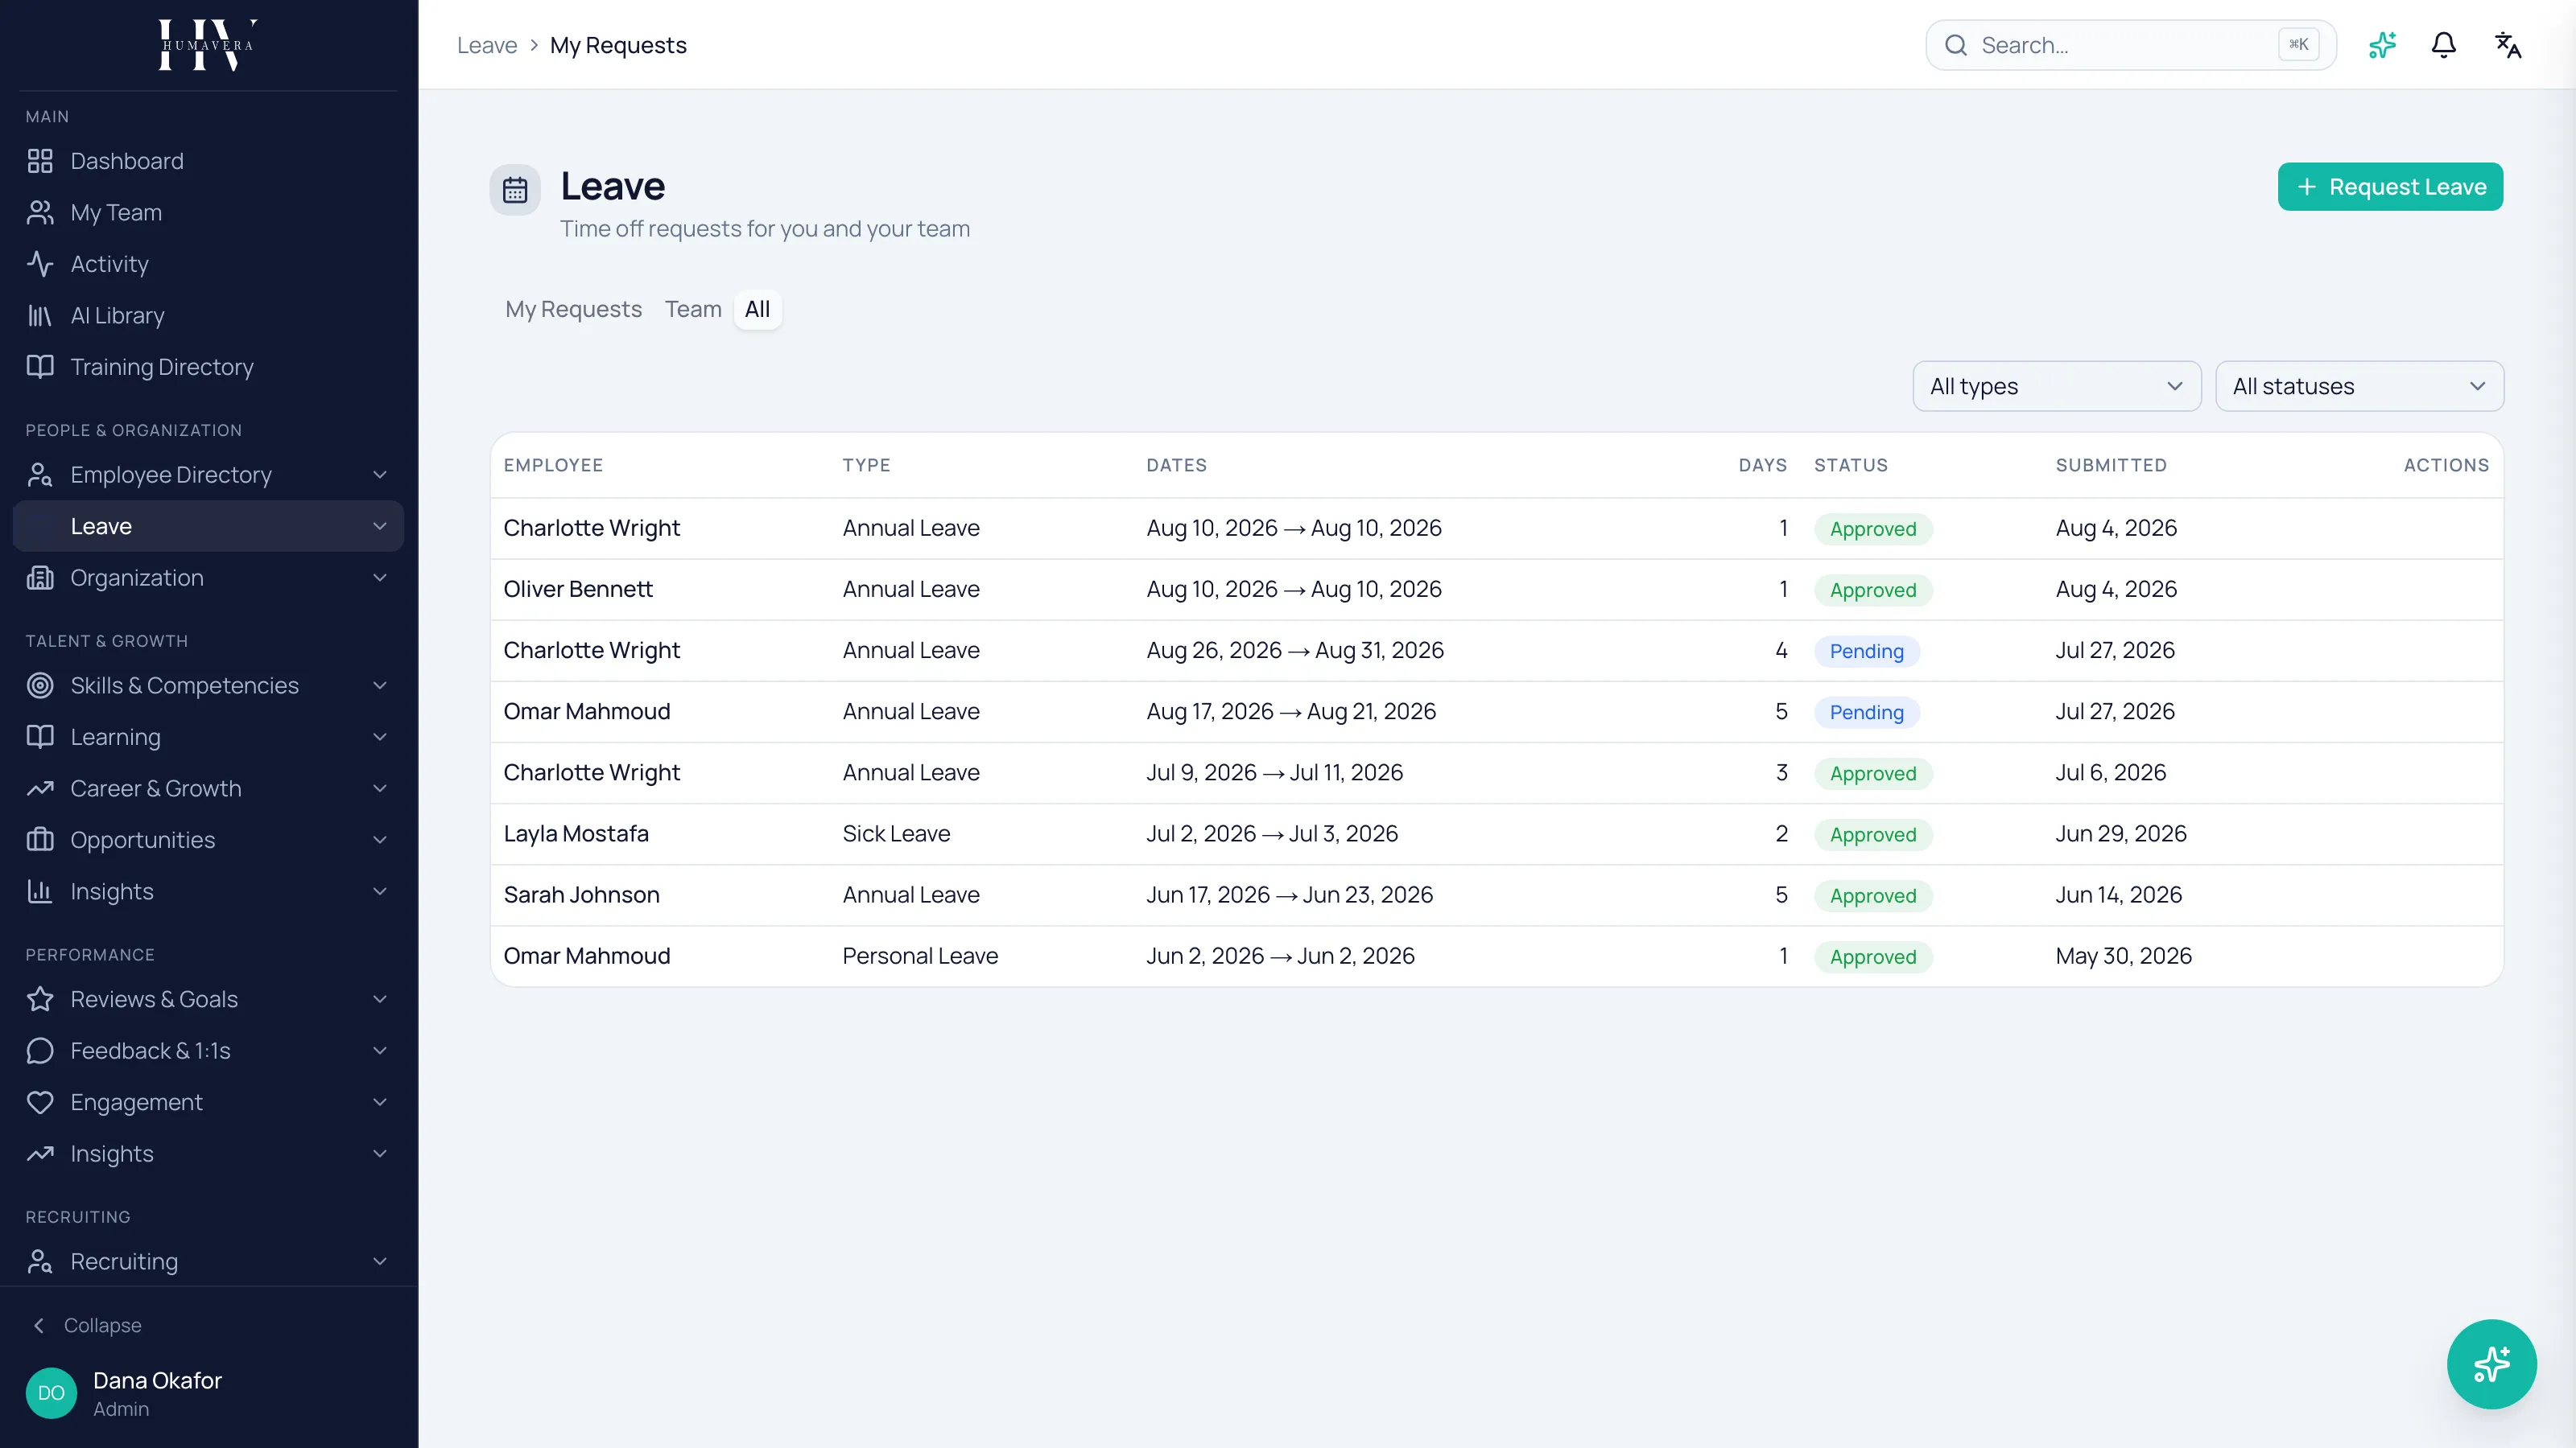Open the Learning book icon
This screenshot has width=2576, height=1448.
[40, 737]
